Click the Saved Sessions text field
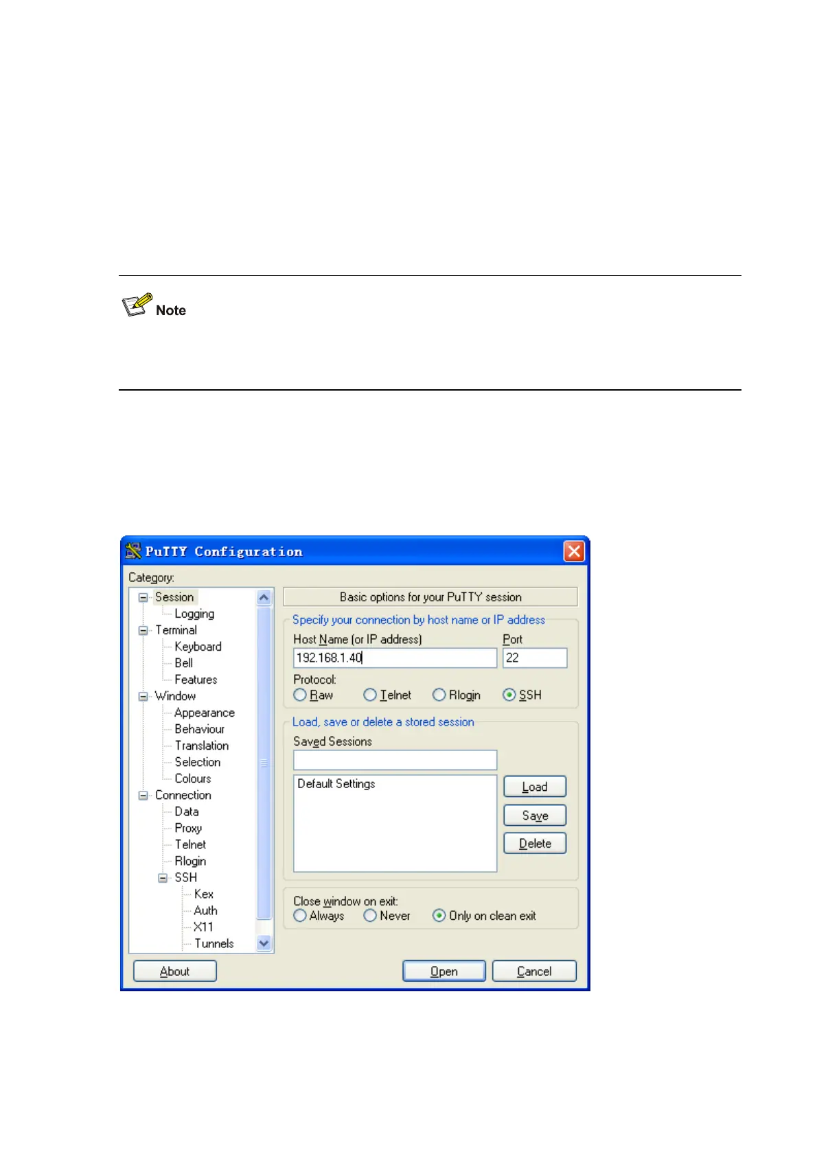 click(395, 760)
